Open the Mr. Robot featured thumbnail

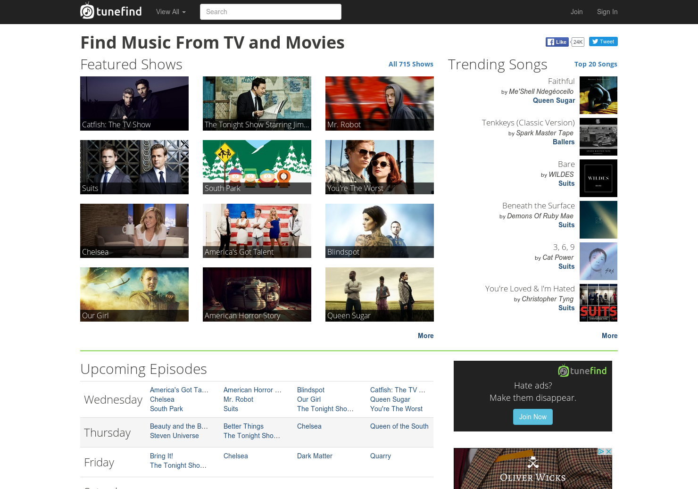click(x=380, y=103)
